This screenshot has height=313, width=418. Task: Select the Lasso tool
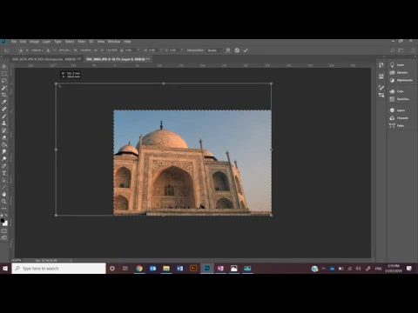coord(4,81)
